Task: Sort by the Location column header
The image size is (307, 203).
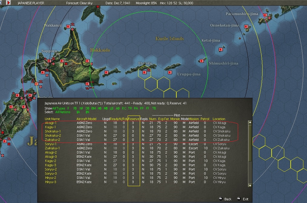Action: pyautogui.click(x=219, y=119)
